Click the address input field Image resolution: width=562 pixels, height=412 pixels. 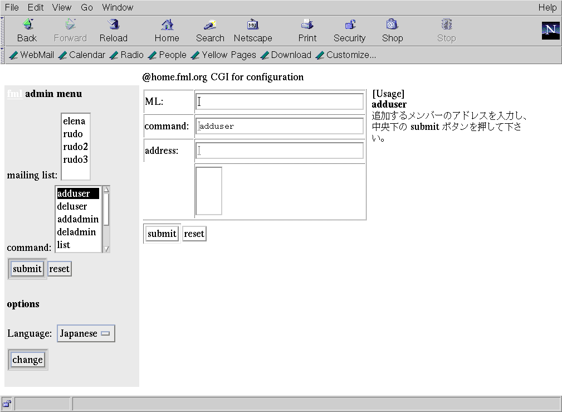[x=280, y=151]
